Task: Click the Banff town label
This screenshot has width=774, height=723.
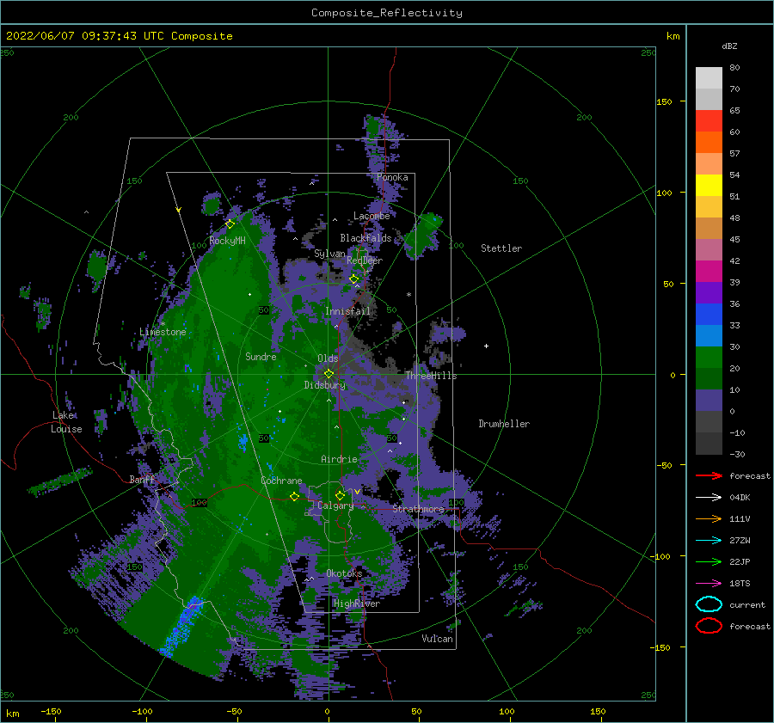Action: click(x=142, y=479)
